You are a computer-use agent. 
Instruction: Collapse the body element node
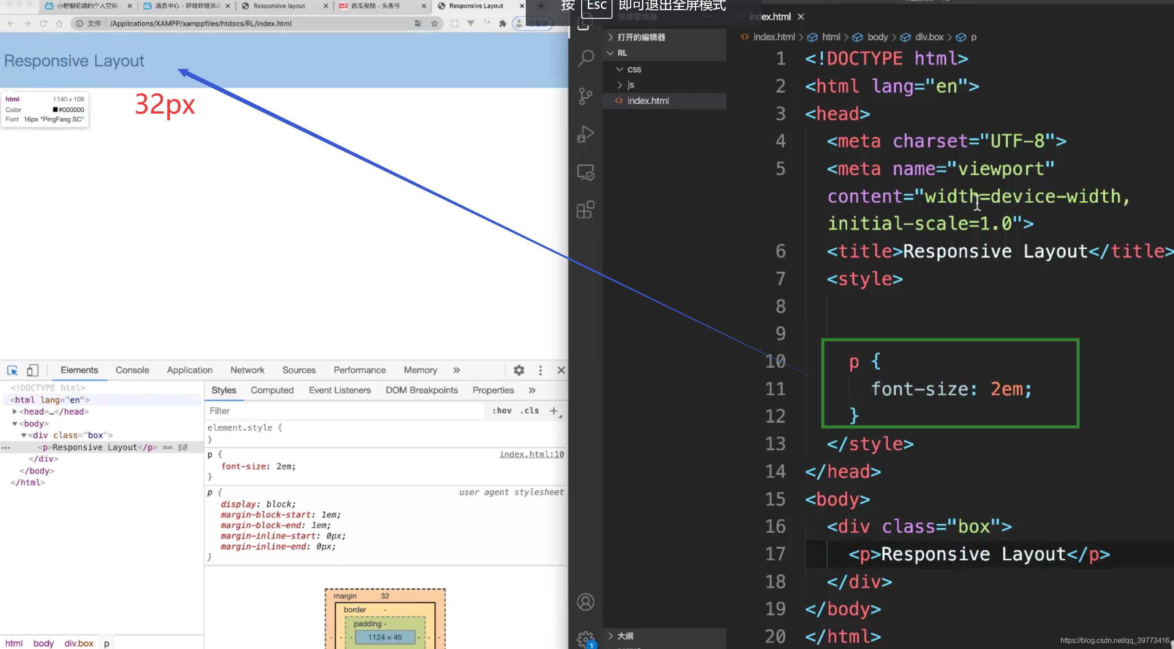tap(15, 424)
